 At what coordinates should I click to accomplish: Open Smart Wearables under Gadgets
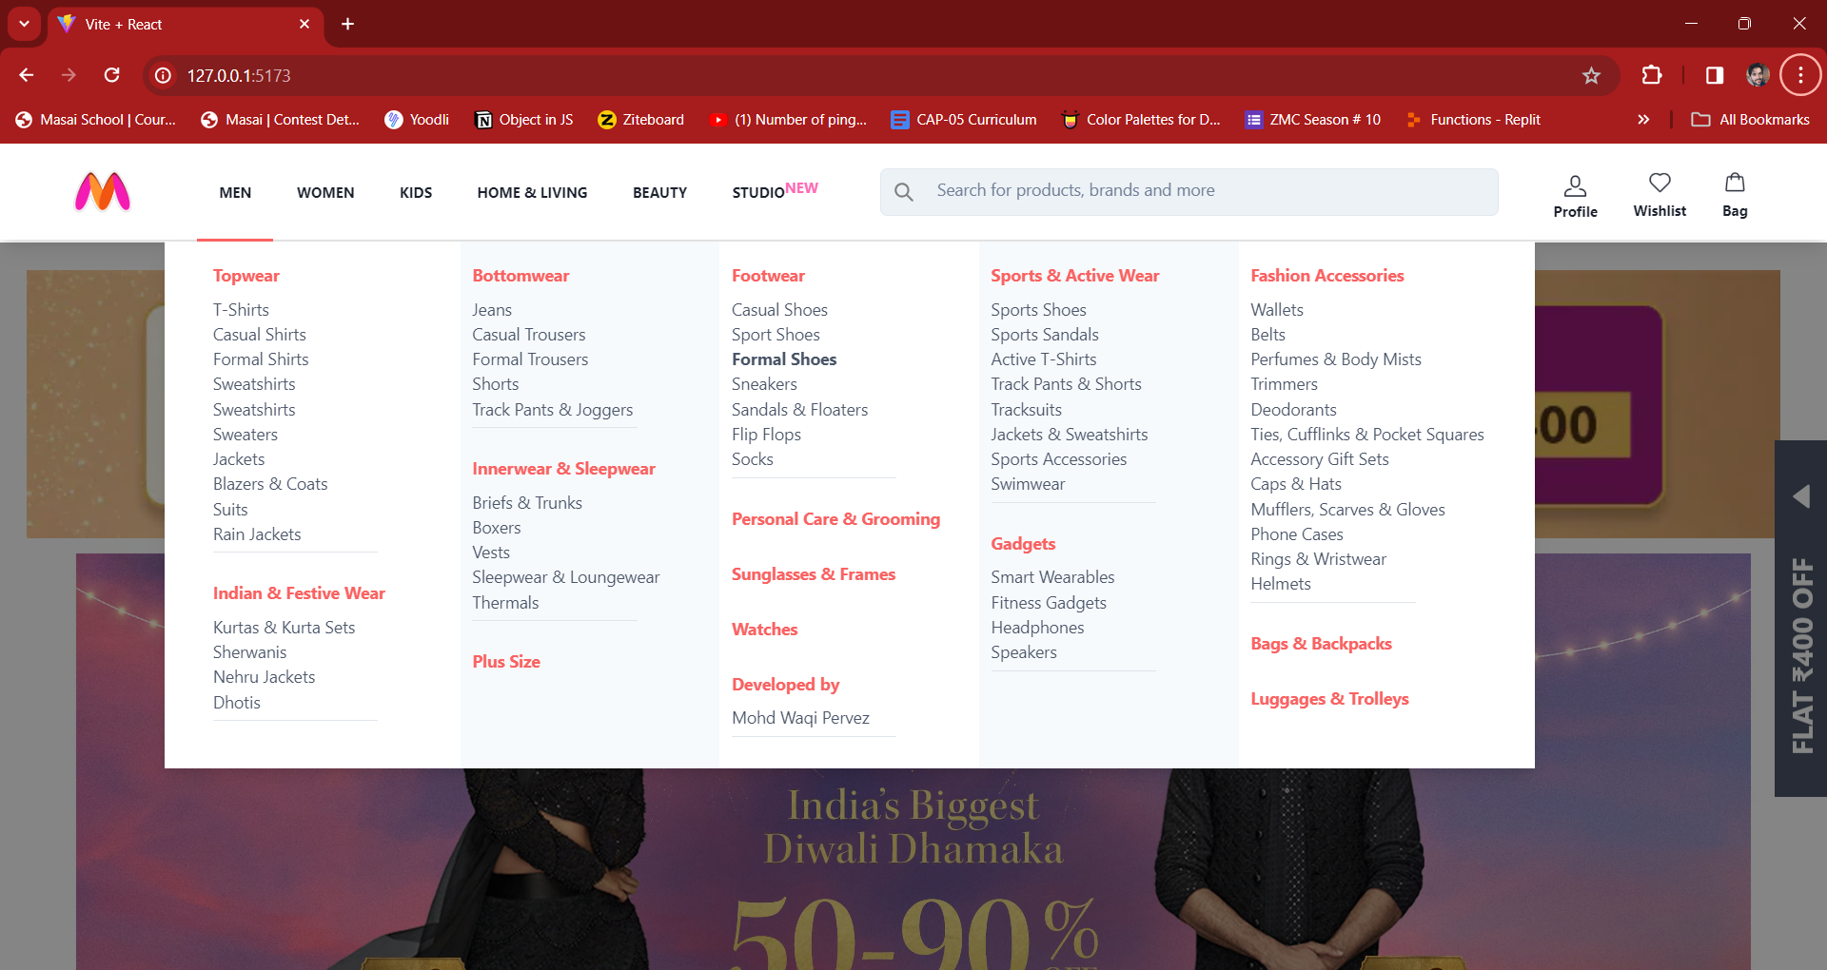(1052, 577)
